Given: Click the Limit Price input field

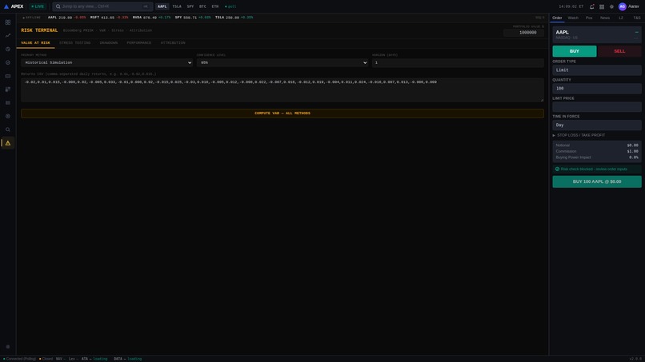Looking at the screenshot, I should [x=597, y=107].
